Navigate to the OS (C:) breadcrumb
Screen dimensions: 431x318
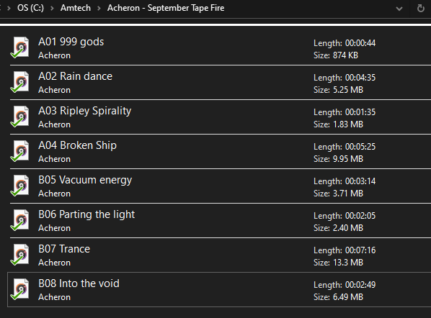pyautogui.click(x=30, y=8)
